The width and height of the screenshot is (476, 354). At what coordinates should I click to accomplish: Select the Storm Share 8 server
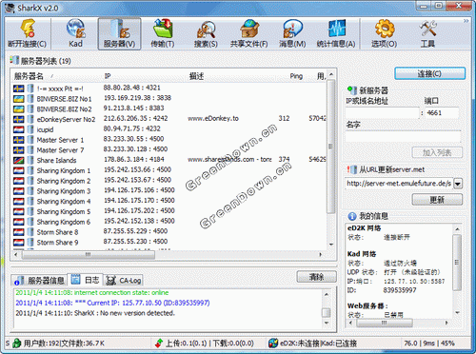point(169,232)
